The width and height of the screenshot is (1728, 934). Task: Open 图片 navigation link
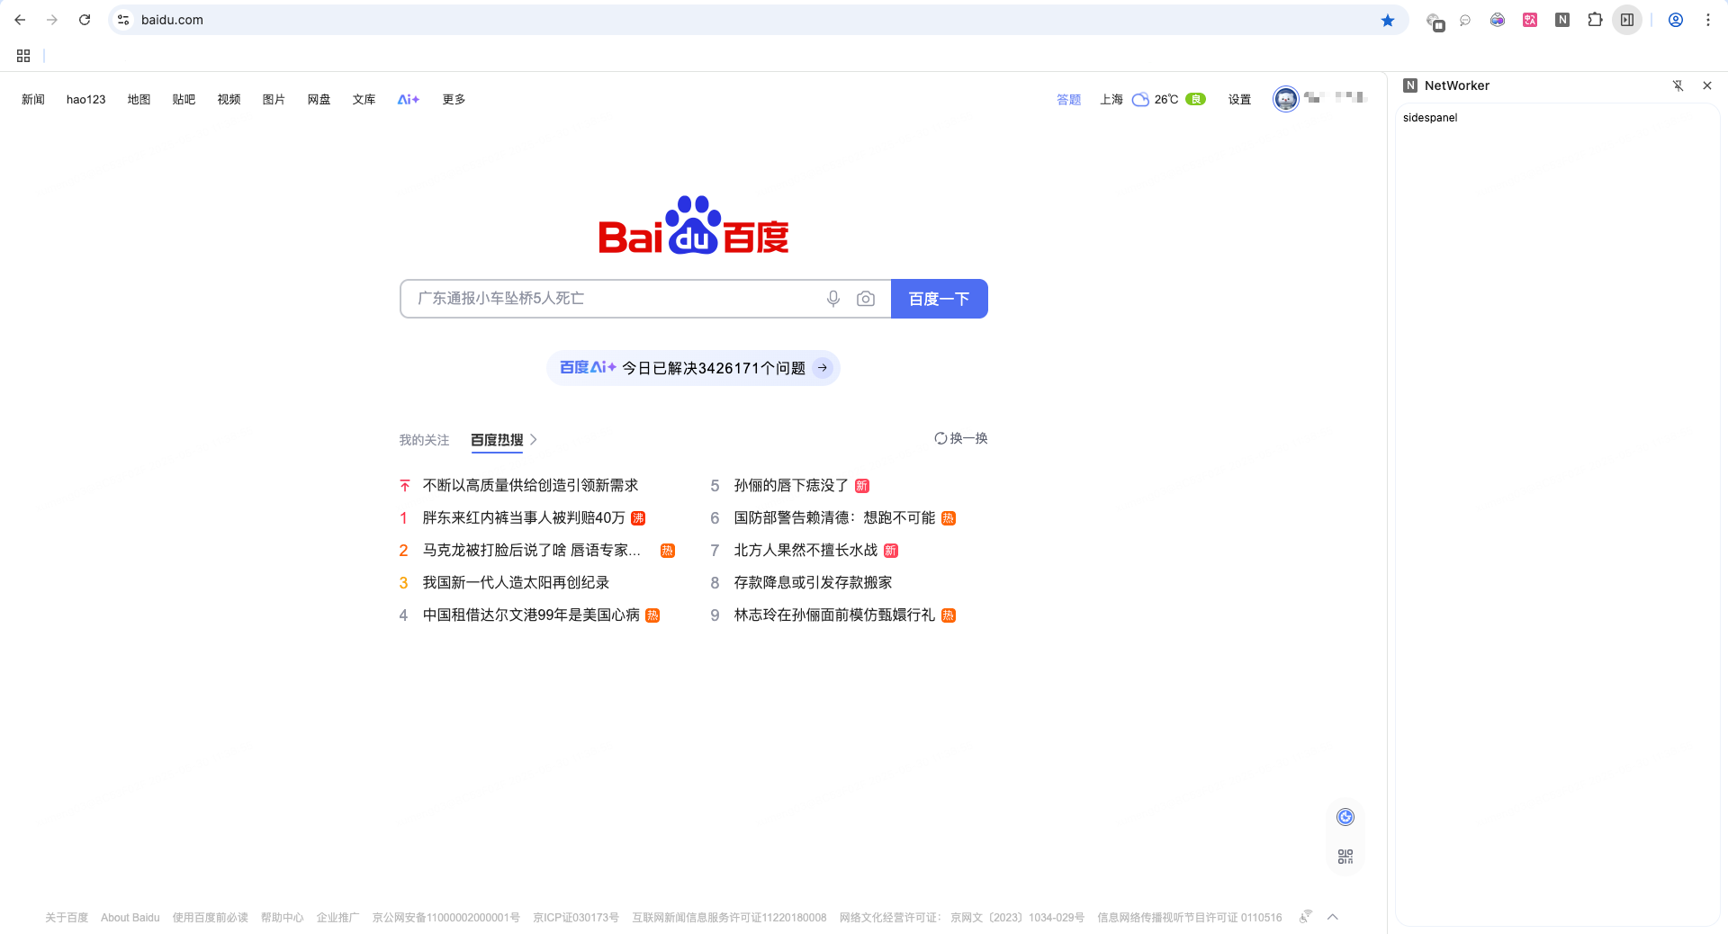pos(274,99)
